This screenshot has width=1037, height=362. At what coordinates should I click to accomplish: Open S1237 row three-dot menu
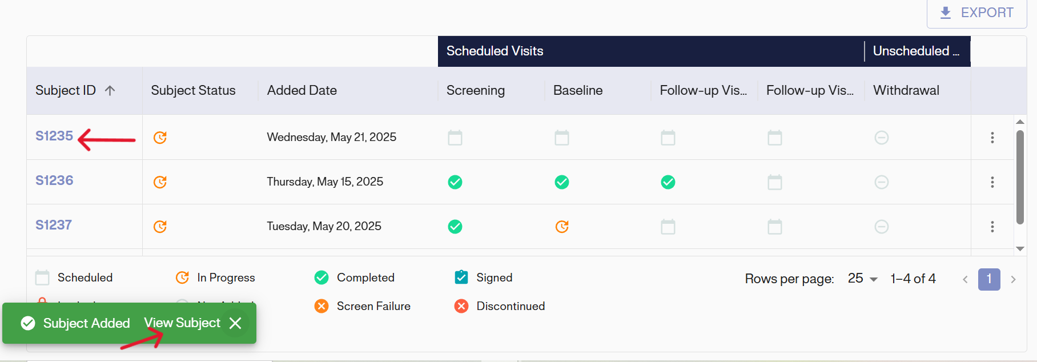coord(992,227)
